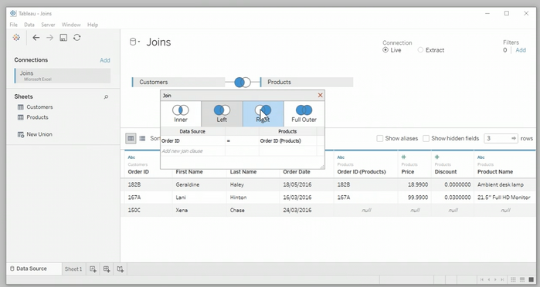Click the join Venn icon between tables
Screen dimensions: 540x287
[x=243, y=83]
